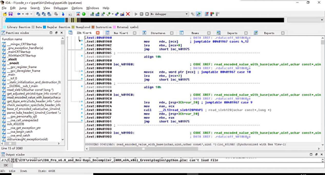Image resolution: width=325 pixels, height=175 pixels.
Task: Expand the dropdown right of navigation band
Action: click(x=322, y=20)
